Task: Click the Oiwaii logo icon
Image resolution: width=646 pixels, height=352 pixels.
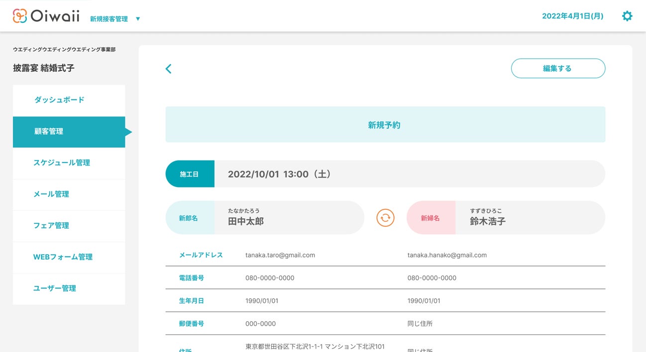Action: pyautogui.click(x=20, y=16)
